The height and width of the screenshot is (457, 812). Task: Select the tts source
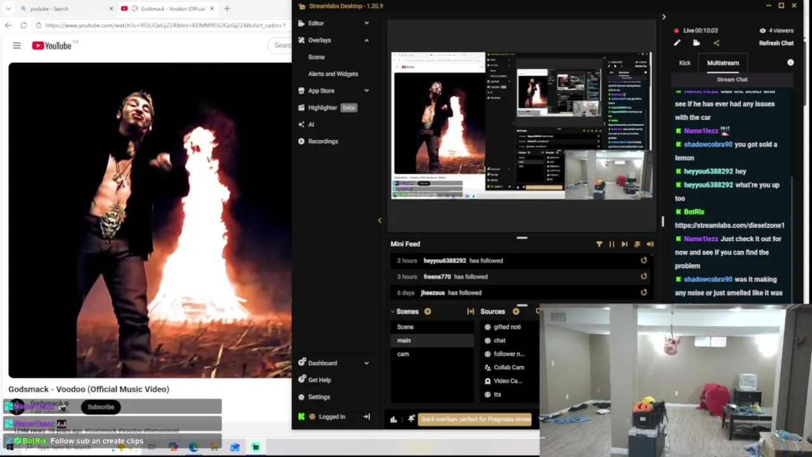click(x=497, y=395)
